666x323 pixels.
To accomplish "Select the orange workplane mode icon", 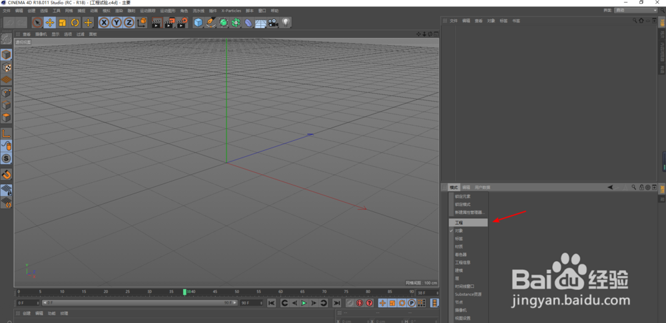I will coord(7,80).
